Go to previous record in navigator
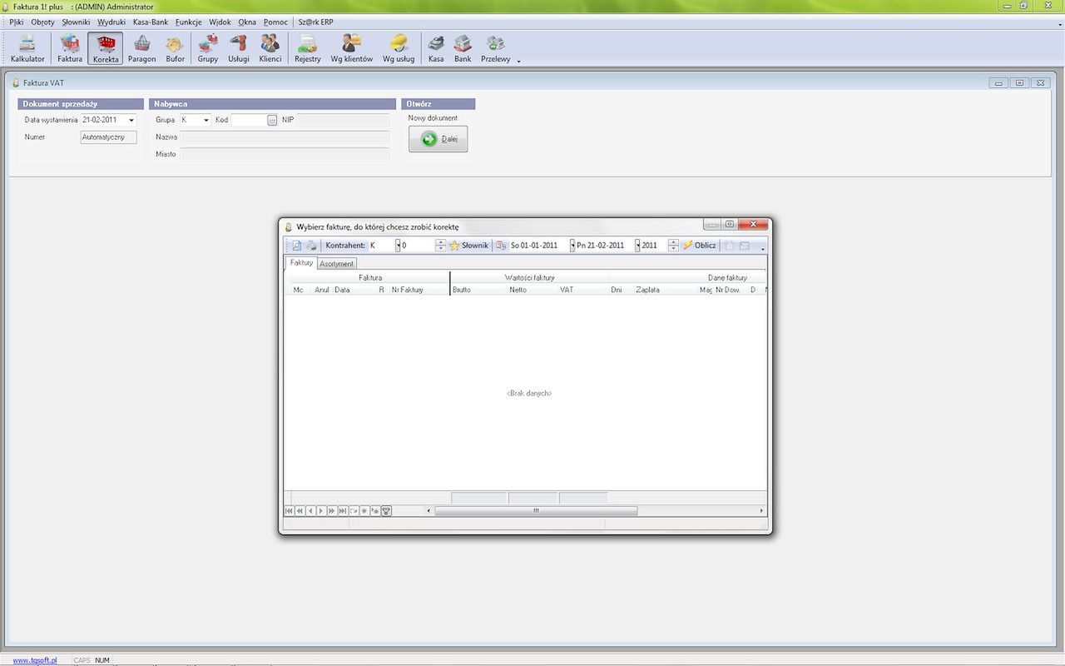Image resolution: width=1065 pixels, height=666 pixels. click(x=310, y=511)
